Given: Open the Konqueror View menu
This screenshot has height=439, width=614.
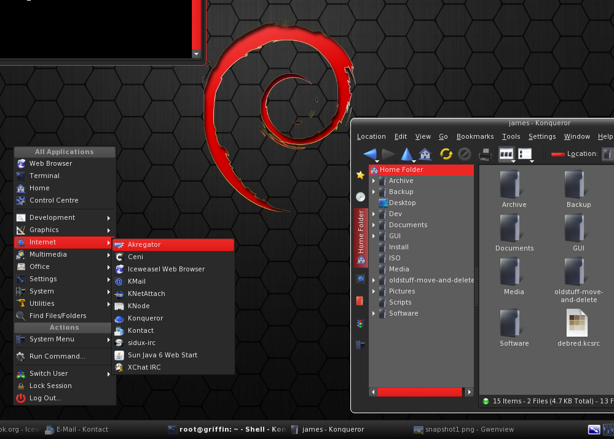Looking at the screenshot, I should tap(423, 136).
